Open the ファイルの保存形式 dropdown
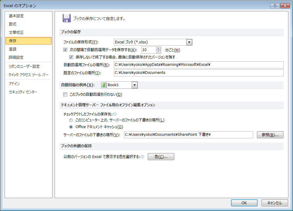293x211 pixels. pos(189,42)
